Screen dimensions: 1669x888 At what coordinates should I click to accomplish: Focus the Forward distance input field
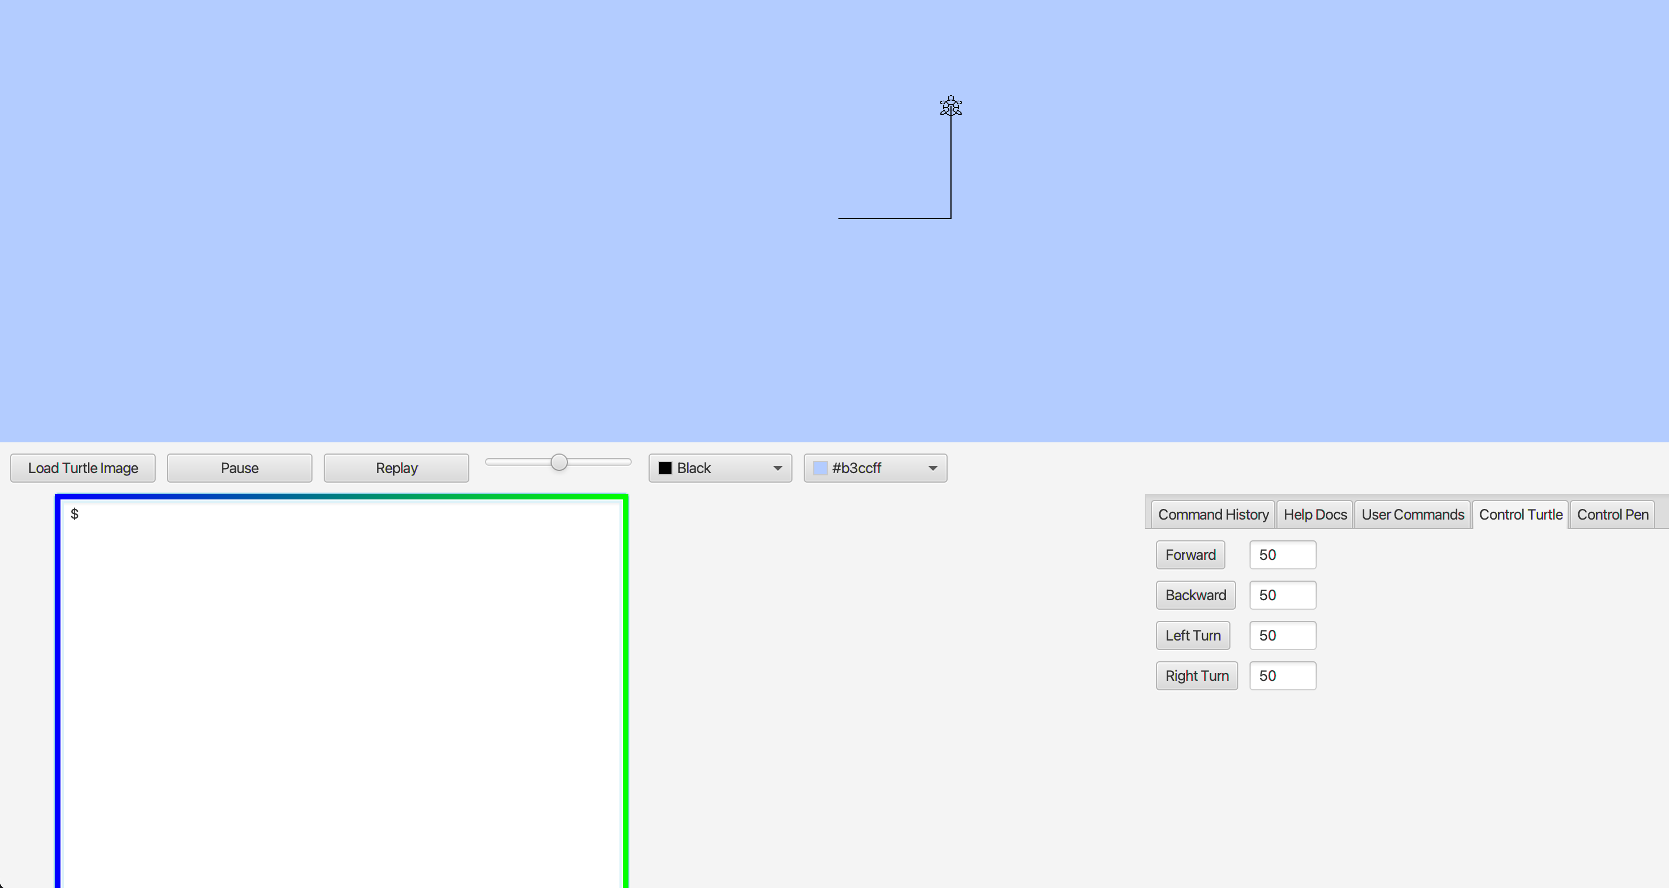click(x=1282, y=555)
